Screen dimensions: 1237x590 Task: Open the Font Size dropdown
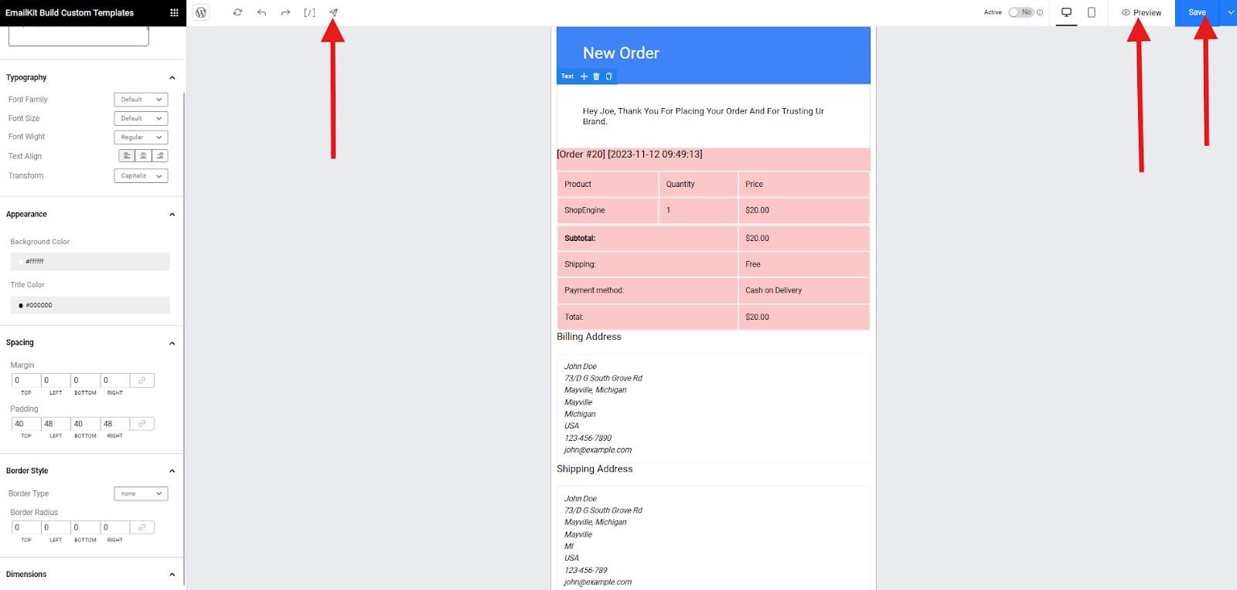click(x=141, y=118)
